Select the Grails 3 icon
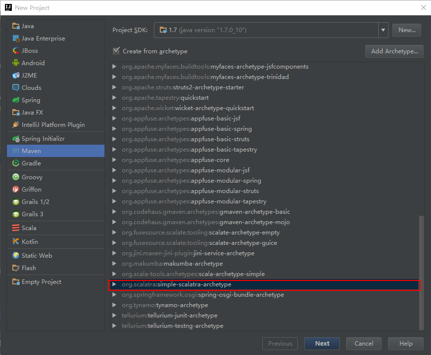The width and height of the screenshot is (431, 355). 16,214
